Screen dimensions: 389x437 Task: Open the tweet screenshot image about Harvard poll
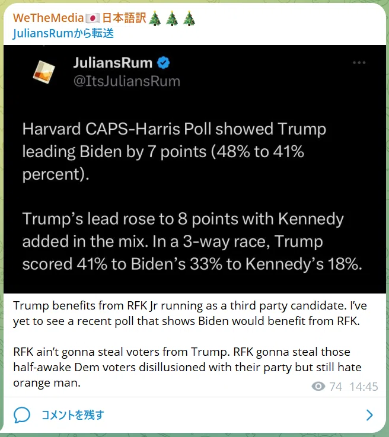pyautogui.click(x=194, y=169)
